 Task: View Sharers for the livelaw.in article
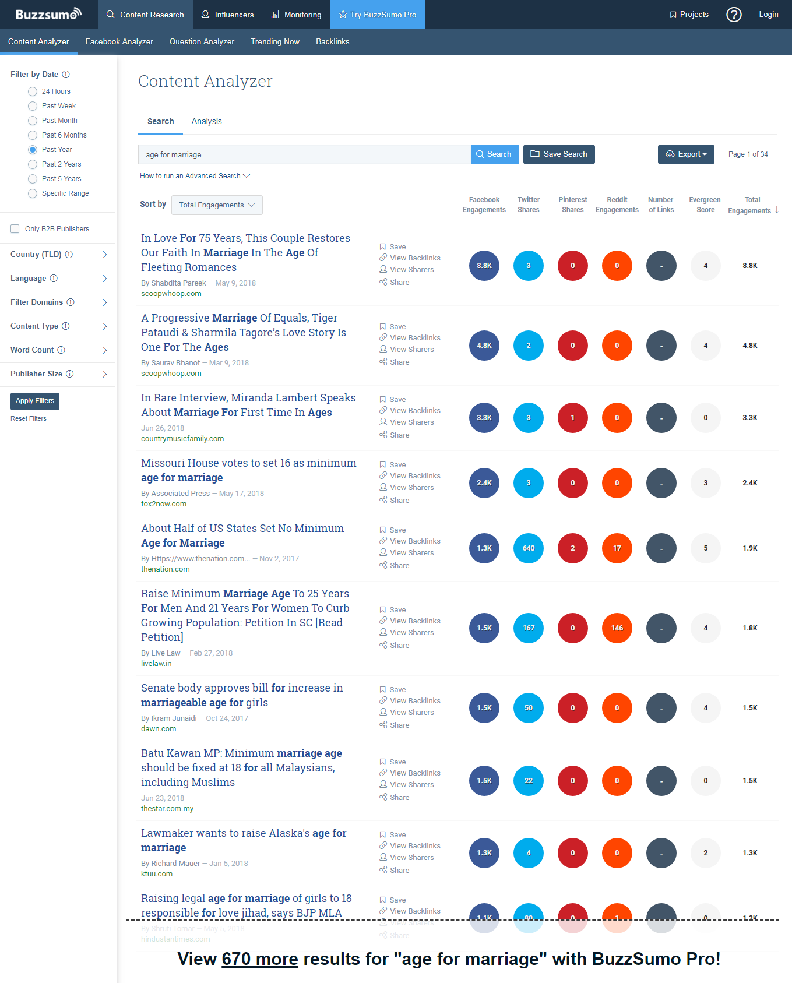(x=407, y=633)
